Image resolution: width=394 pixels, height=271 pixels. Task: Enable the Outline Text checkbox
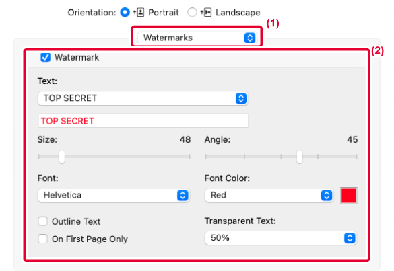pos(42,221)
